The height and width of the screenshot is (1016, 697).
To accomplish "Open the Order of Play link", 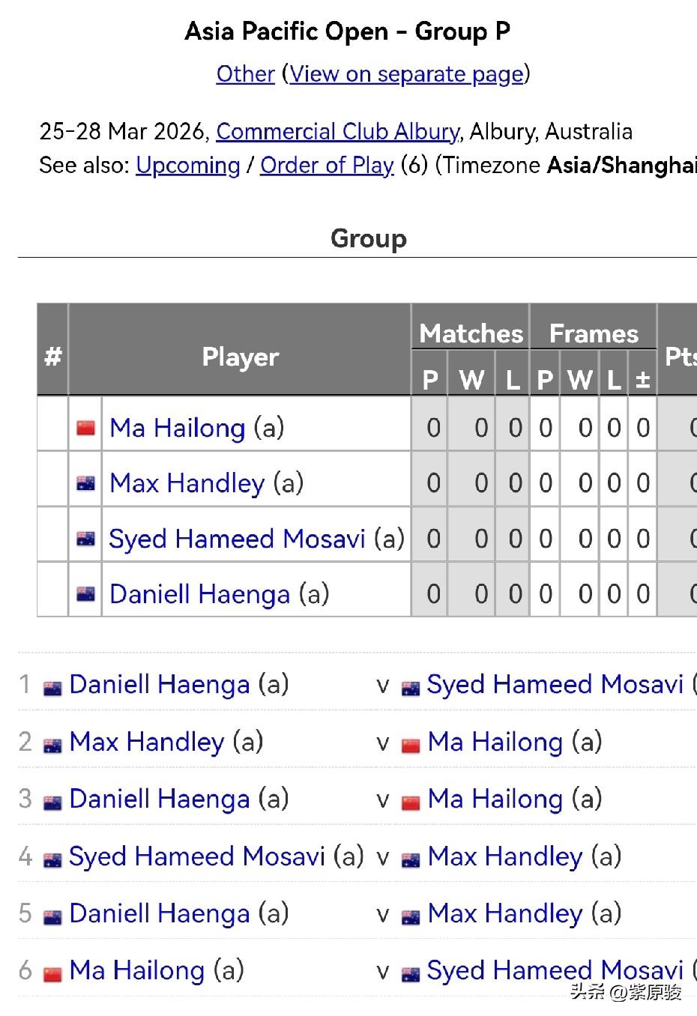I will coord(326,166).
